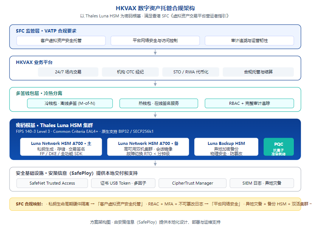Screen dimensions: 315x227
Task: Click the SFC 合规映射 label
Action: [x=29, y=204]
